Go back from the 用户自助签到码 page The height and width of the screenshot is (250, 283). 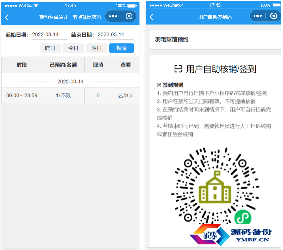click(x=152, y=17)
